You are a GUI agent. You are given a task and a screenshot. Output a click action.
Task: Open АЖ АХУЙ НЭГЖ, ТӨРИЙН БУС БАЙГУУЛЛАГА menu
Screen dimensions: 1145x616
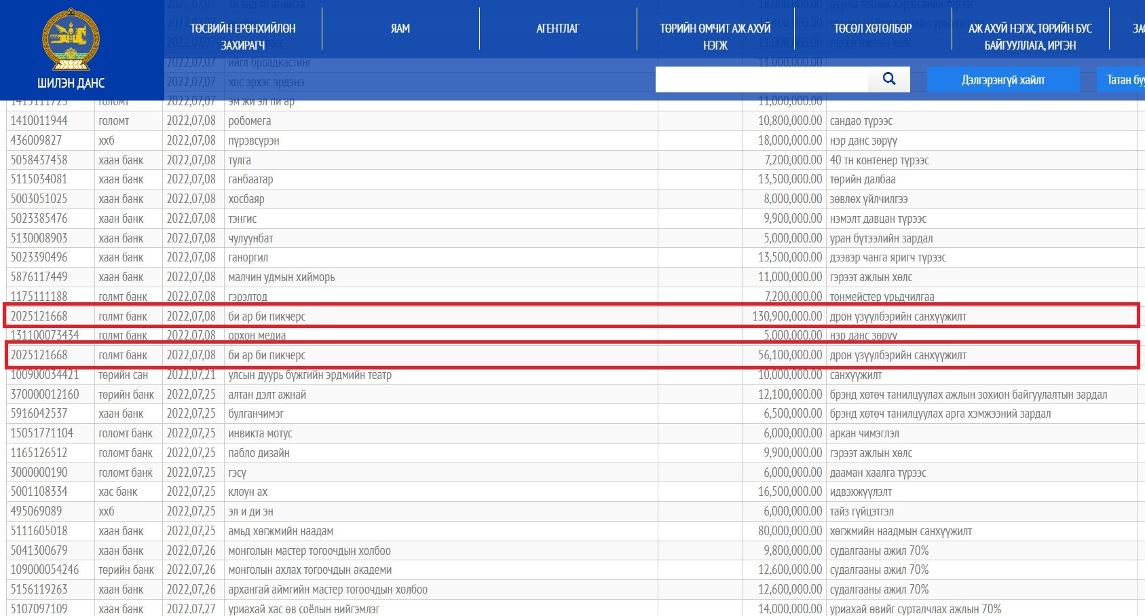[x=1030, y=37]
